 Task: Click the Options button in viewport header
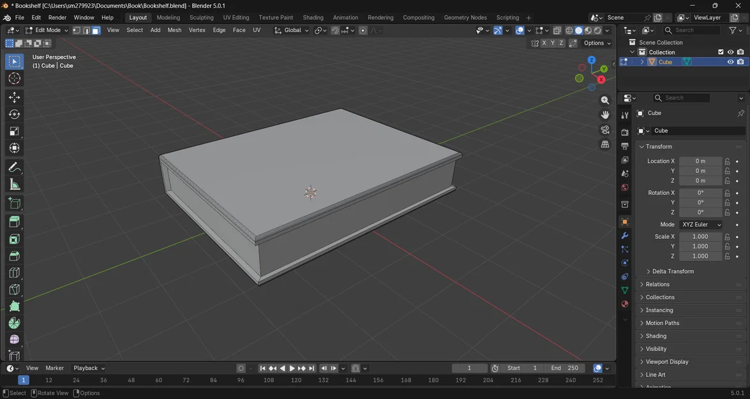pyautogui.click(x=597, y=43)
